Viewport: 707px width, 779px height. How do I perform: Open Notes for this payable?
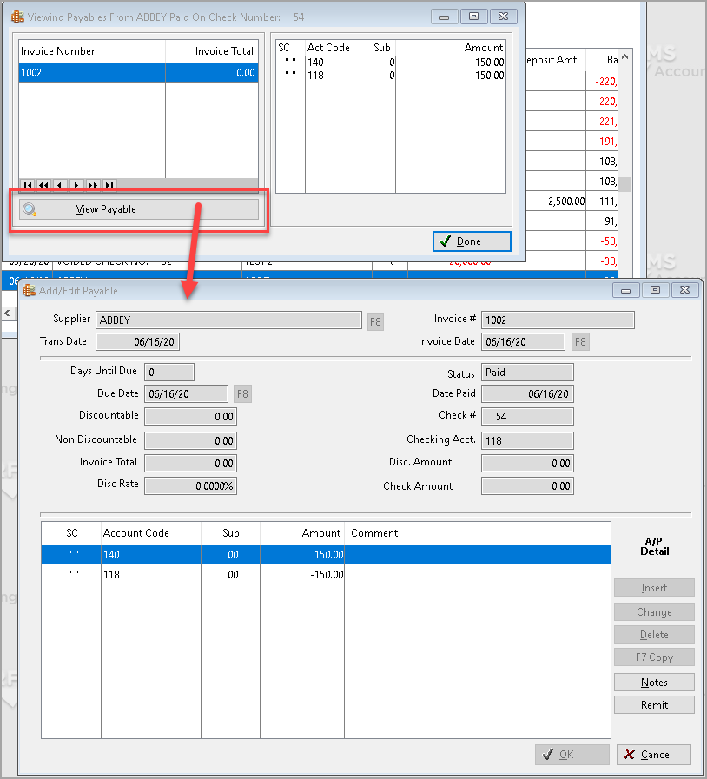pyautogui.click(x=654, y=682)
